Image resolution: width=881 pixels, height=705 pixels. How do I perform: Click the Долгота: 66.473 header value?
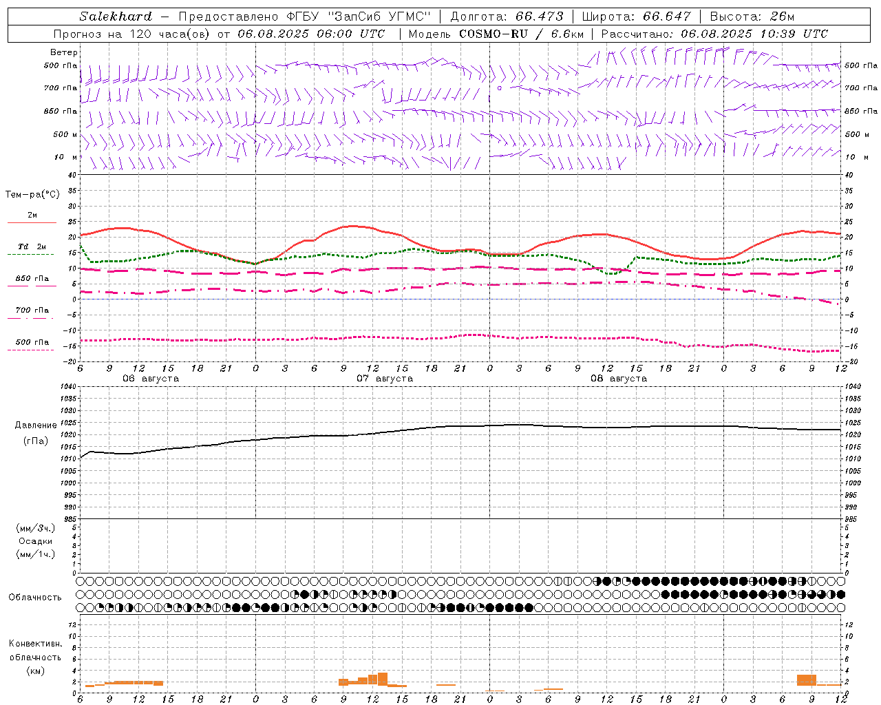(x=507, y=17)
